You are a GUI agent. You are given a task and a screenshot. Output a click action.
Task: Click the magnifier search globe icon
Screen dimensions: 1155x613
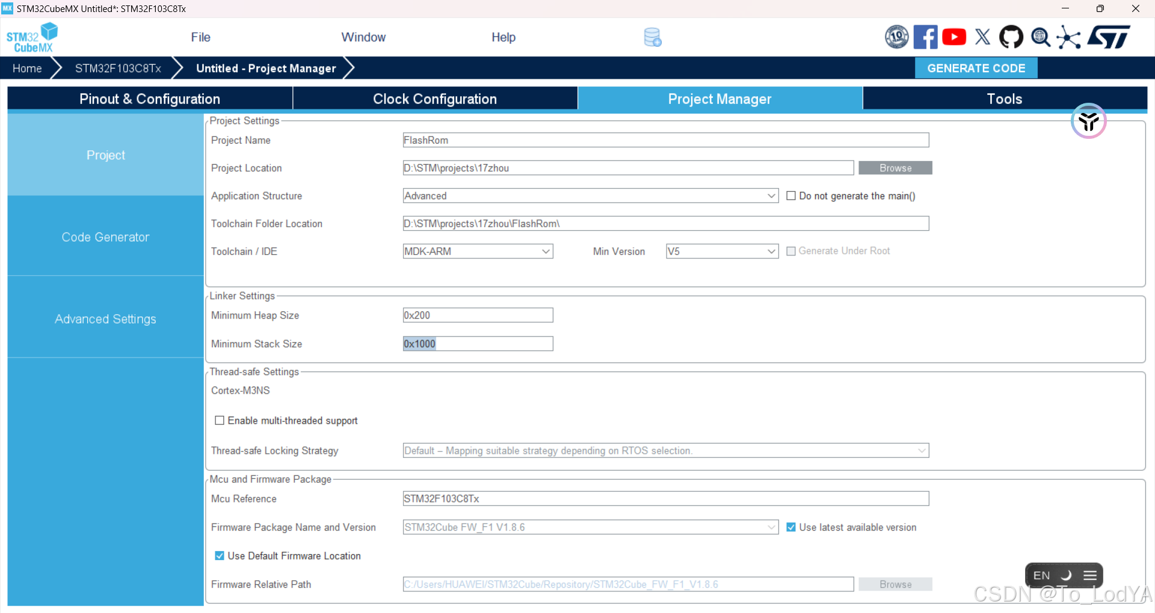pos(1040,37)
